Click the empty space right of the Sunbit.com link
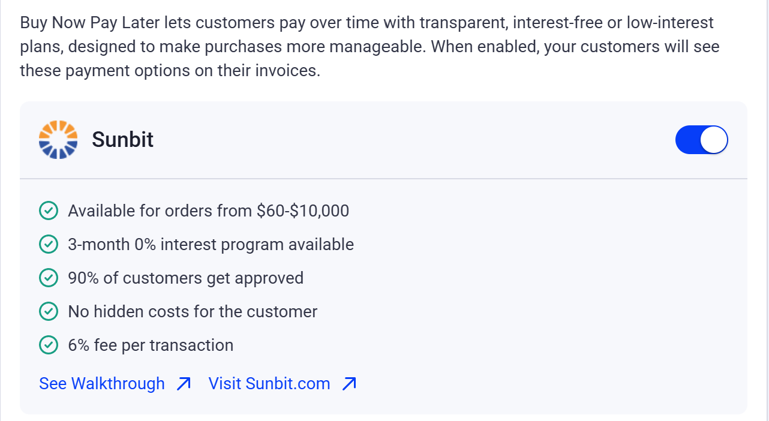Viewport: 769px width, 421px height. point(540,384)
